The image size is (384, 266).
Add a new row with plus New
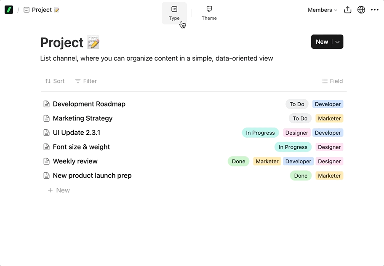coord(59,190)
